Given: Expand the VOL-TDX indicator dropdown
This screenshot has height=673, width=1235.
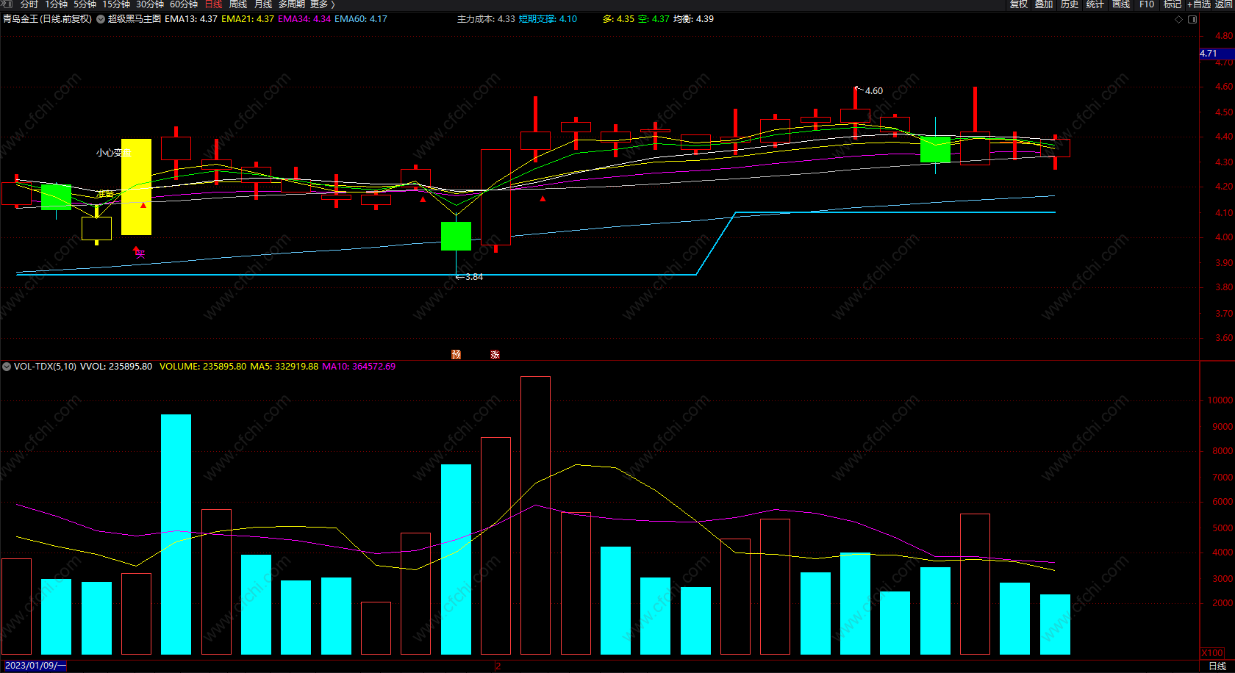Looking at the screenshot, I should 7,366.
